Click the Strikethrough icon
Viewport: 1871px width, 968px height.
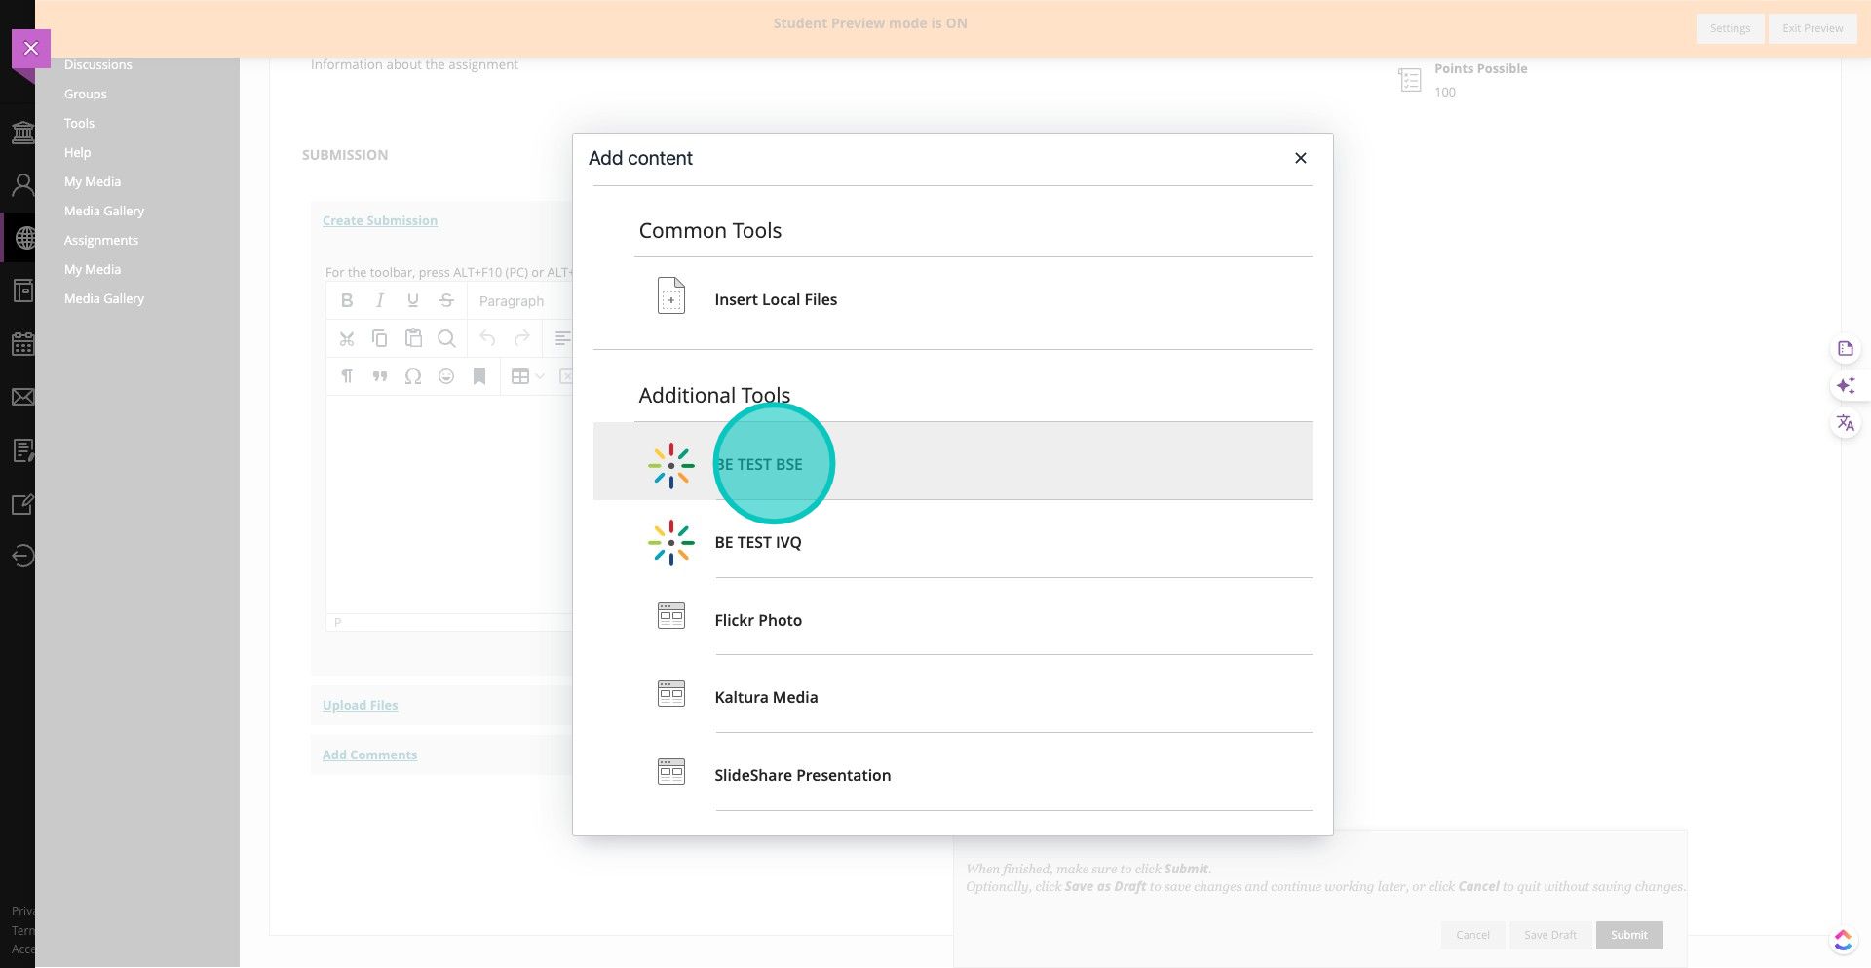pos(446,301)
